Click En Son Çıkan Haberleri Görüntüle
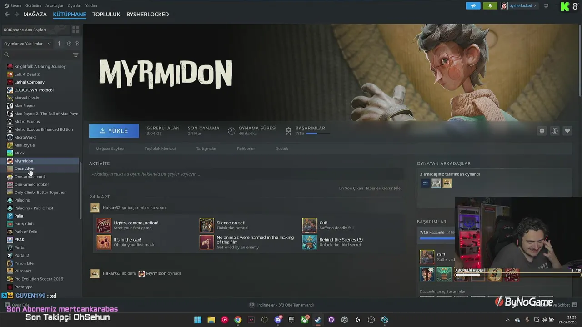 370,188
